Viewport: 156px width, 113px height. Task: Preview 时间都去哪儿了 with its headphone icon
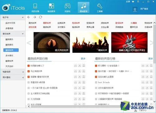pyautogui.click(x=75, y=65)
